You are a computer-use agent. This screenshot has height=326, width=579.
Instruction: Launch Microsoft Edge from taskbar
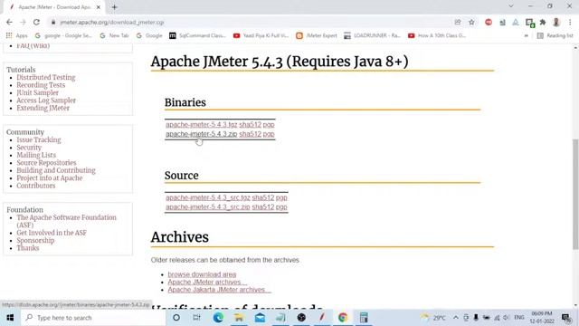pyautogui.click(x=218, y=318)
